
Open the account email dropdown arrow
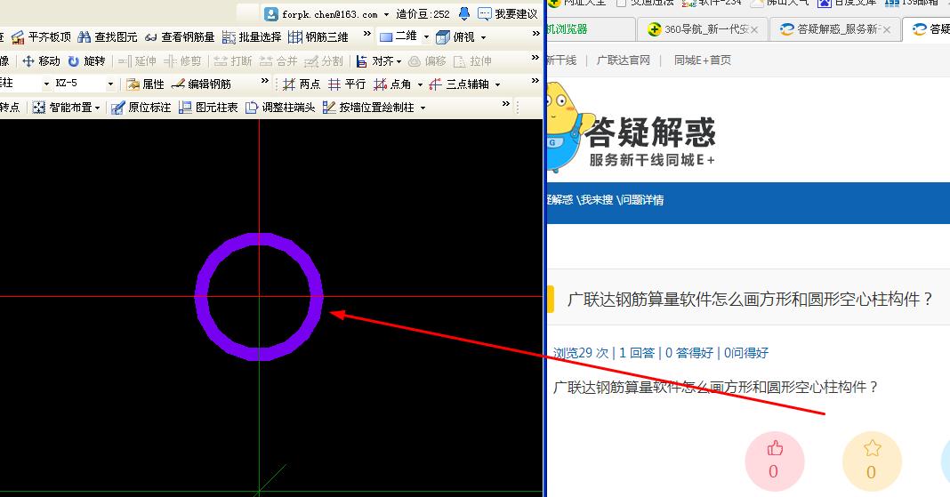(x=386, y=14)
